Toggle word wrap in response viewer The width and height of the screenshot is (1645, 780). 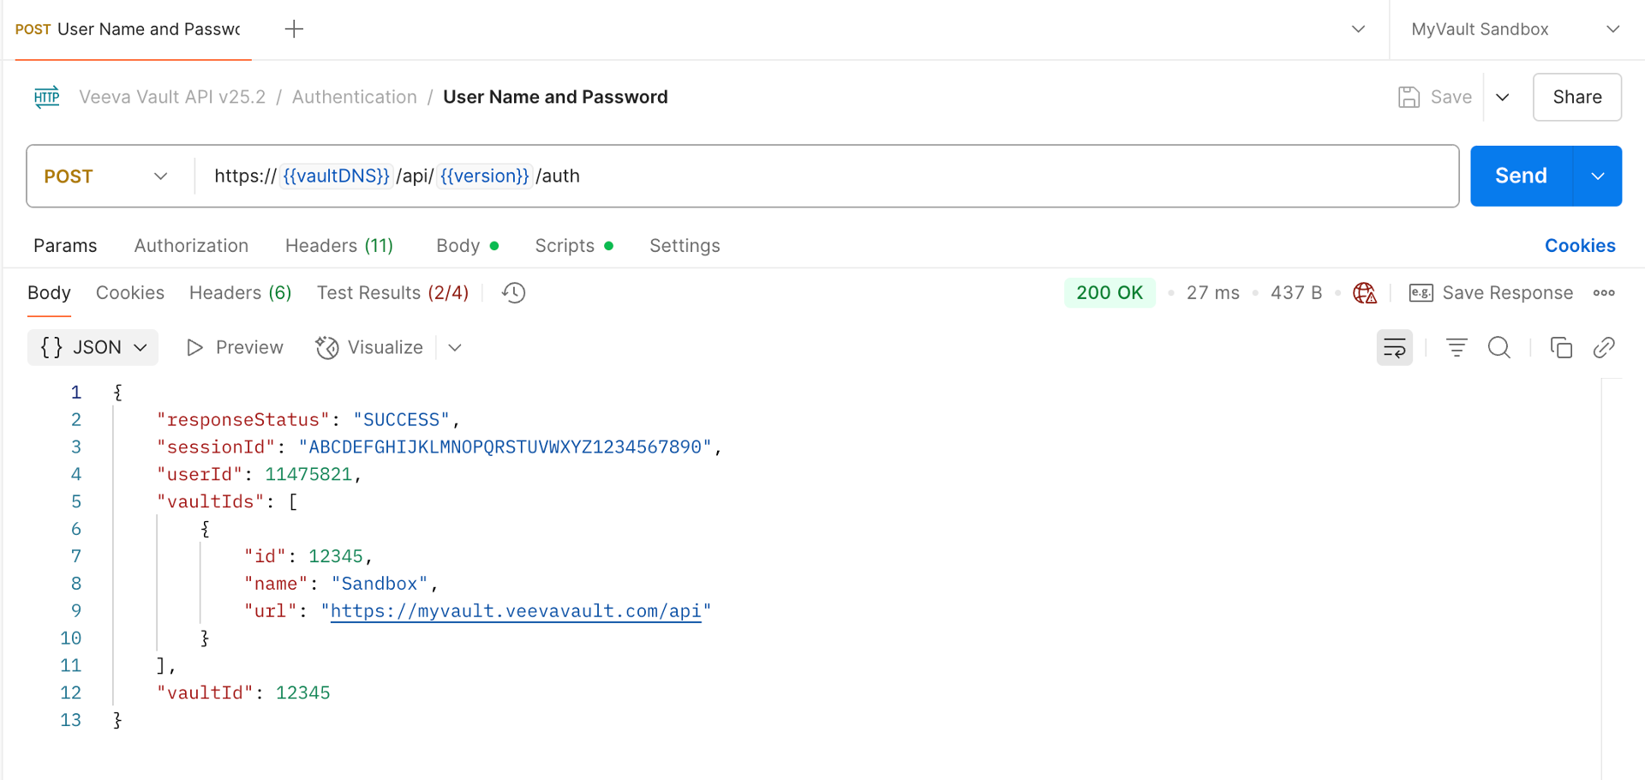pos(1394,348)
